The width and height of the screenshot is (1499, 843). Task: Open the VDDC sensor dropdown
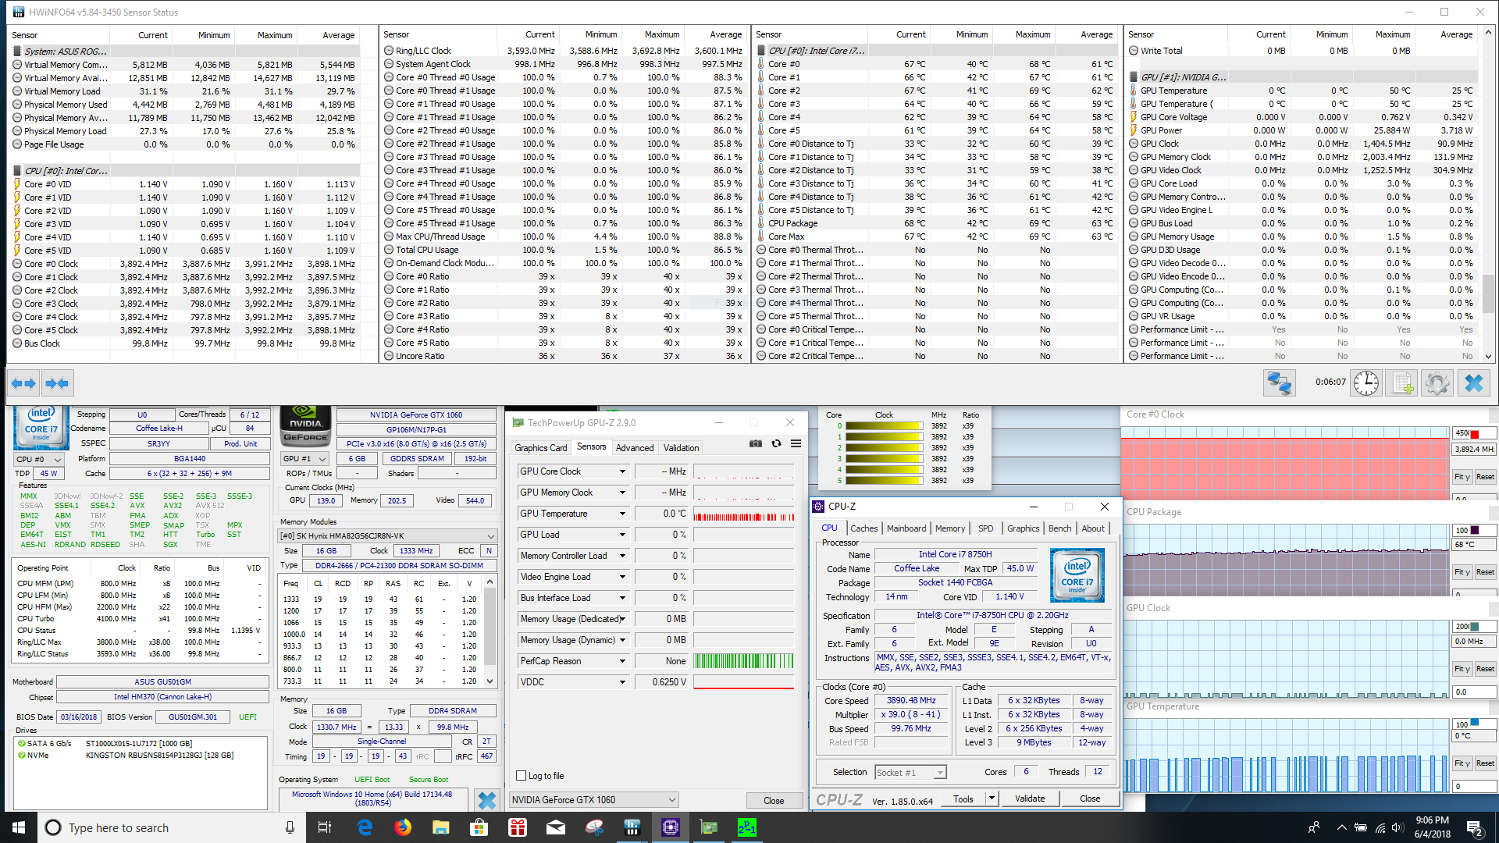point(622,682)
